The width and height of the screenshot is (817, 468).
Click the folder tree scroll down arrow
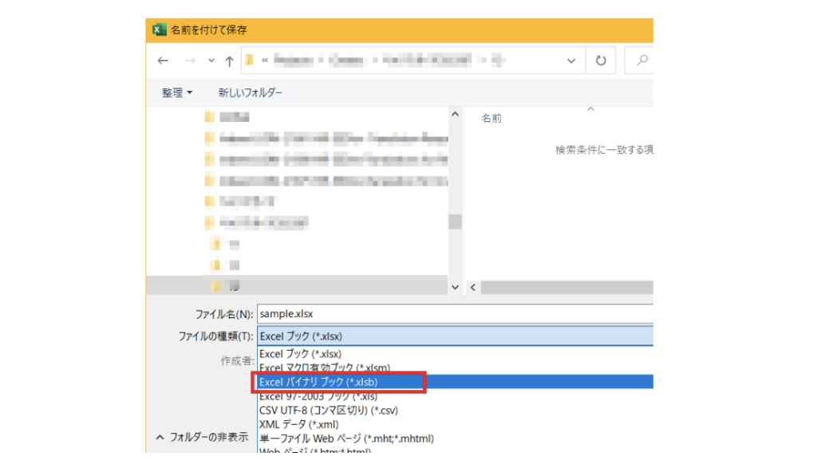[x=455, y=287]
